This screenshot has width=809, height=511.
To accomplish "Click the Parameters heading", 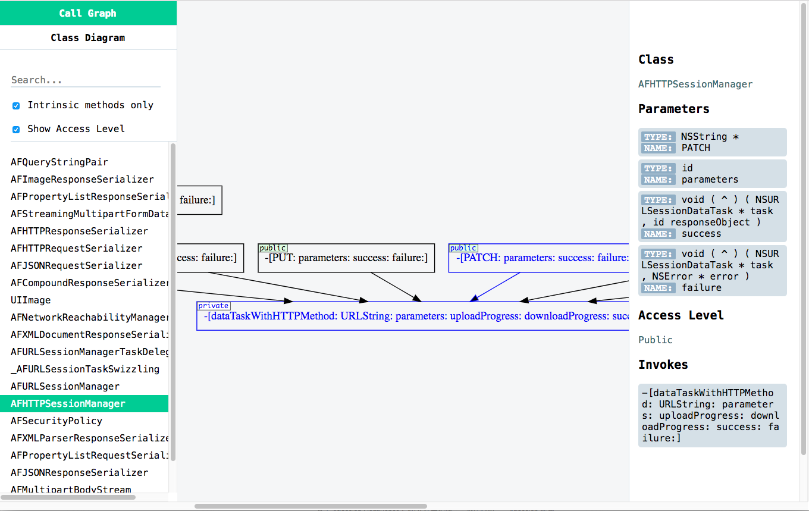I will [674, 109].
